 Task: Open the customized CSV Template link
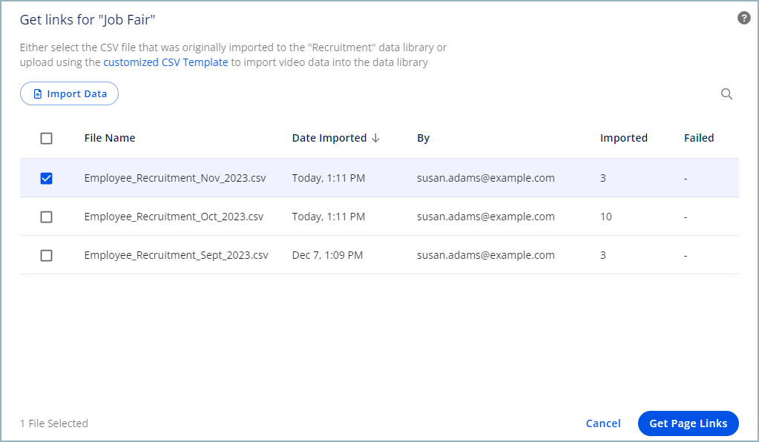coord(164,62)
